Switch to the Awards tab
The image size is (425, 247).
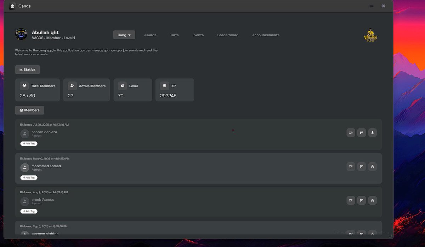point(150,35)
